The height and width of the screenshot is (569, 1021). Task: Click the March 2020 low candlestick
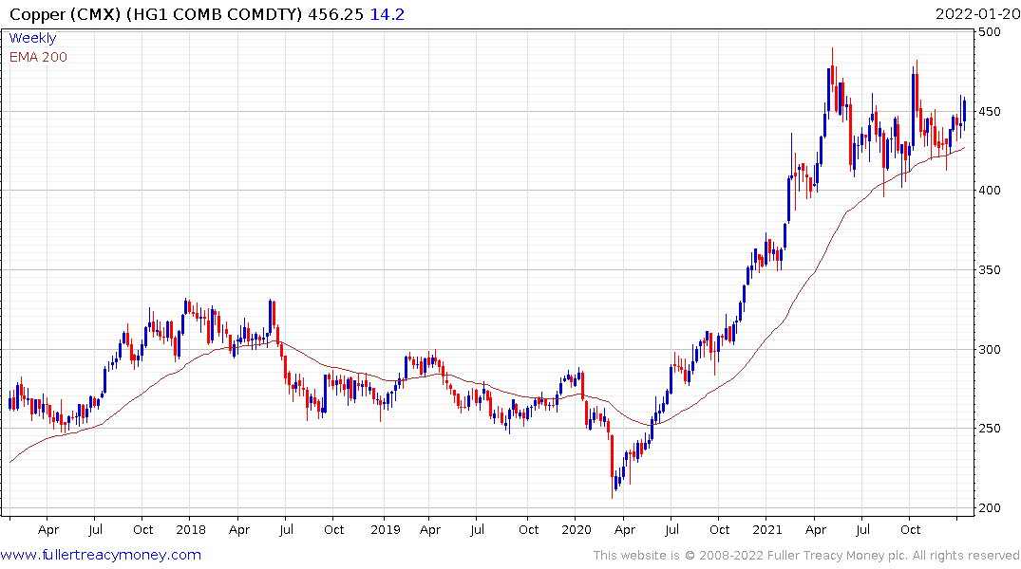(612, 467)
